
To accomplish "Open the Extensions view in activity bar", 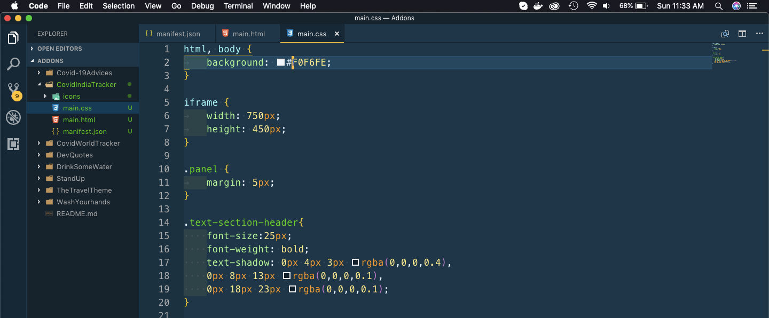I will (x=13, y=144).
